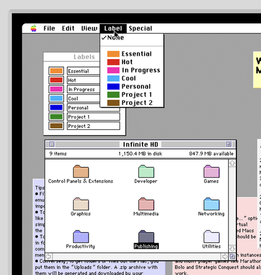Select the Control Panels & Extensions folder

coord(81,171)
